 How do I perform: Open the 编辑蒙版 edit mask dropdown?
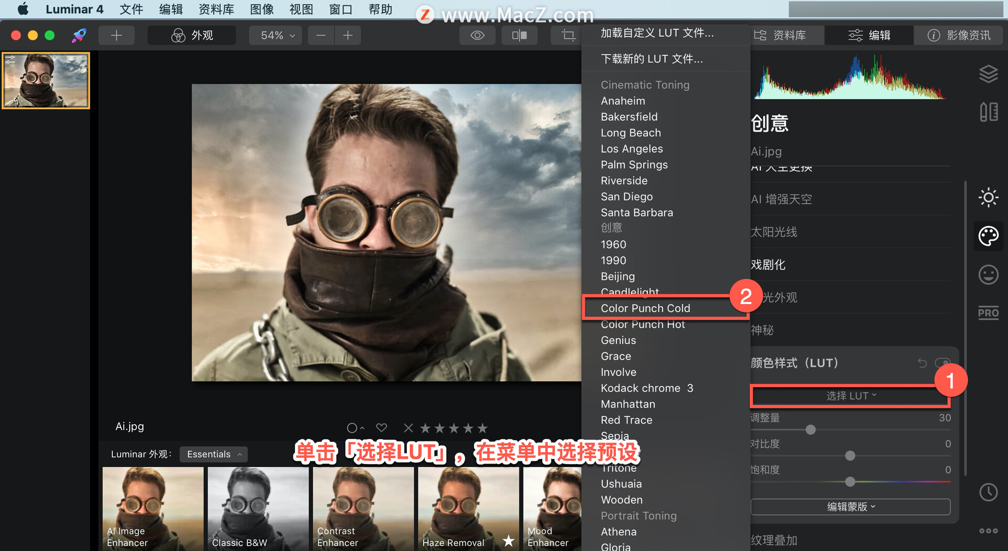click(x=850, y=506)
